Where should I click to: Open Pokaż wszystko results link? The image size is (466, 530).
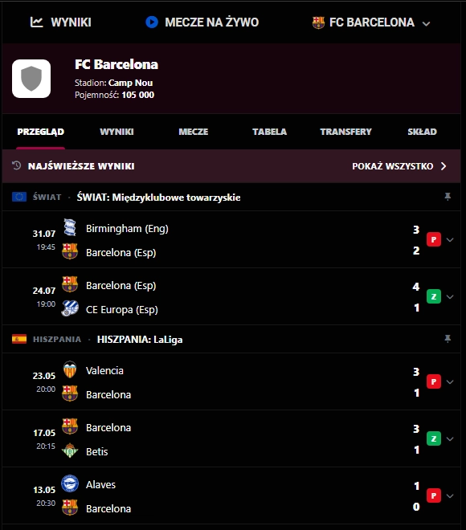click(399, 166)
